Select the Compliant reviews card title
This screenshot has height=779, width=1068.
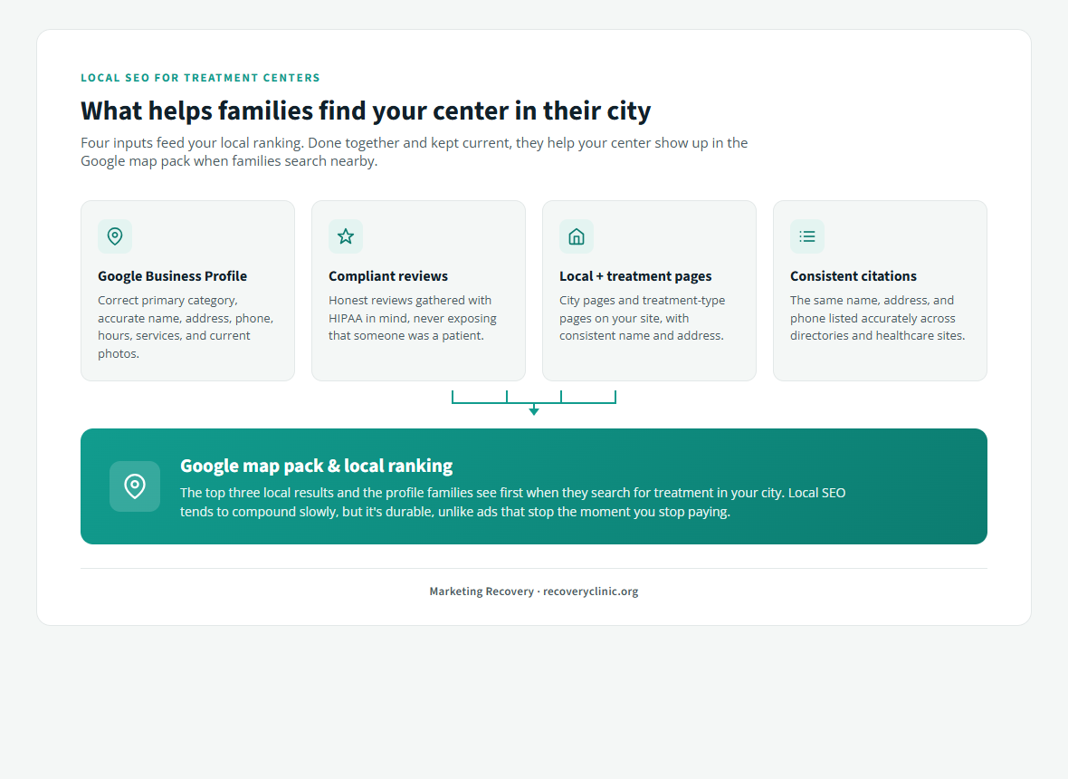388,276
